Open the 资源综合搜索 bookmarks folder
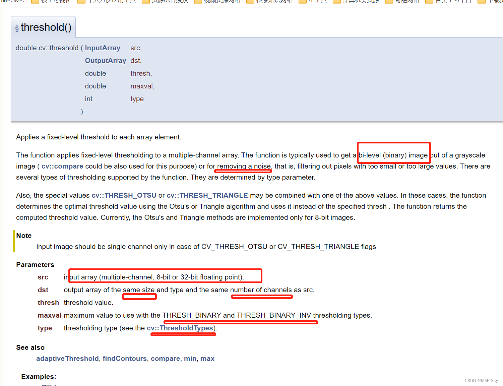Image resolution: width=503 pixels, height=386 pixels. (169, 1)
